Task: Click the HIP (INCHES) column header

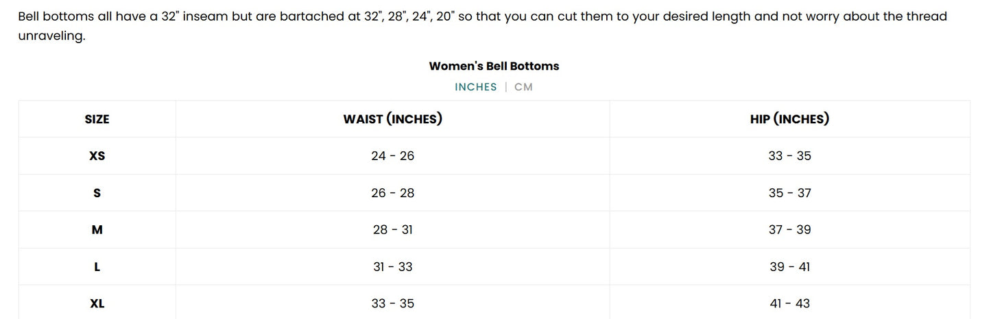Action: pyautogui.click(x=789, y=119)
